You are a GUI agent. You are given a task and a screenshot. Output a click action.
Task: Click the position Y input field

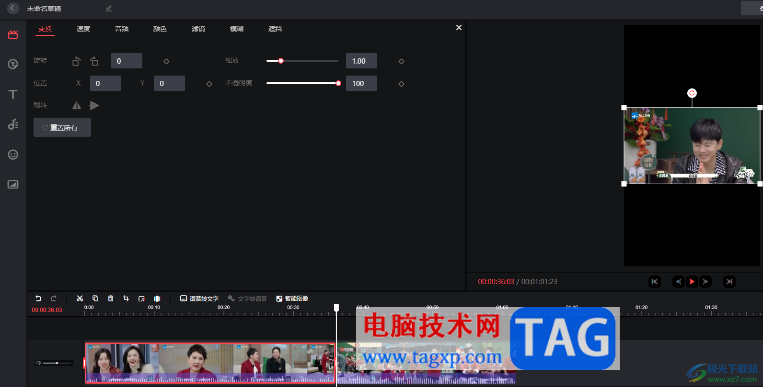[x=169, y=83]
